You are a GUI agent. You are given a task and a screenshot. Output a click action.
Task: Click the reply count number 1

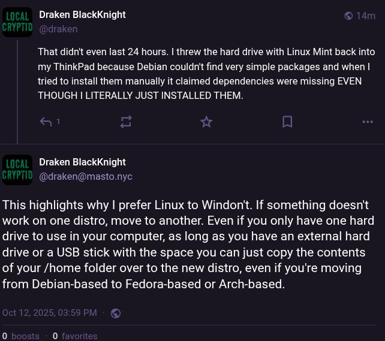point(58,122)
